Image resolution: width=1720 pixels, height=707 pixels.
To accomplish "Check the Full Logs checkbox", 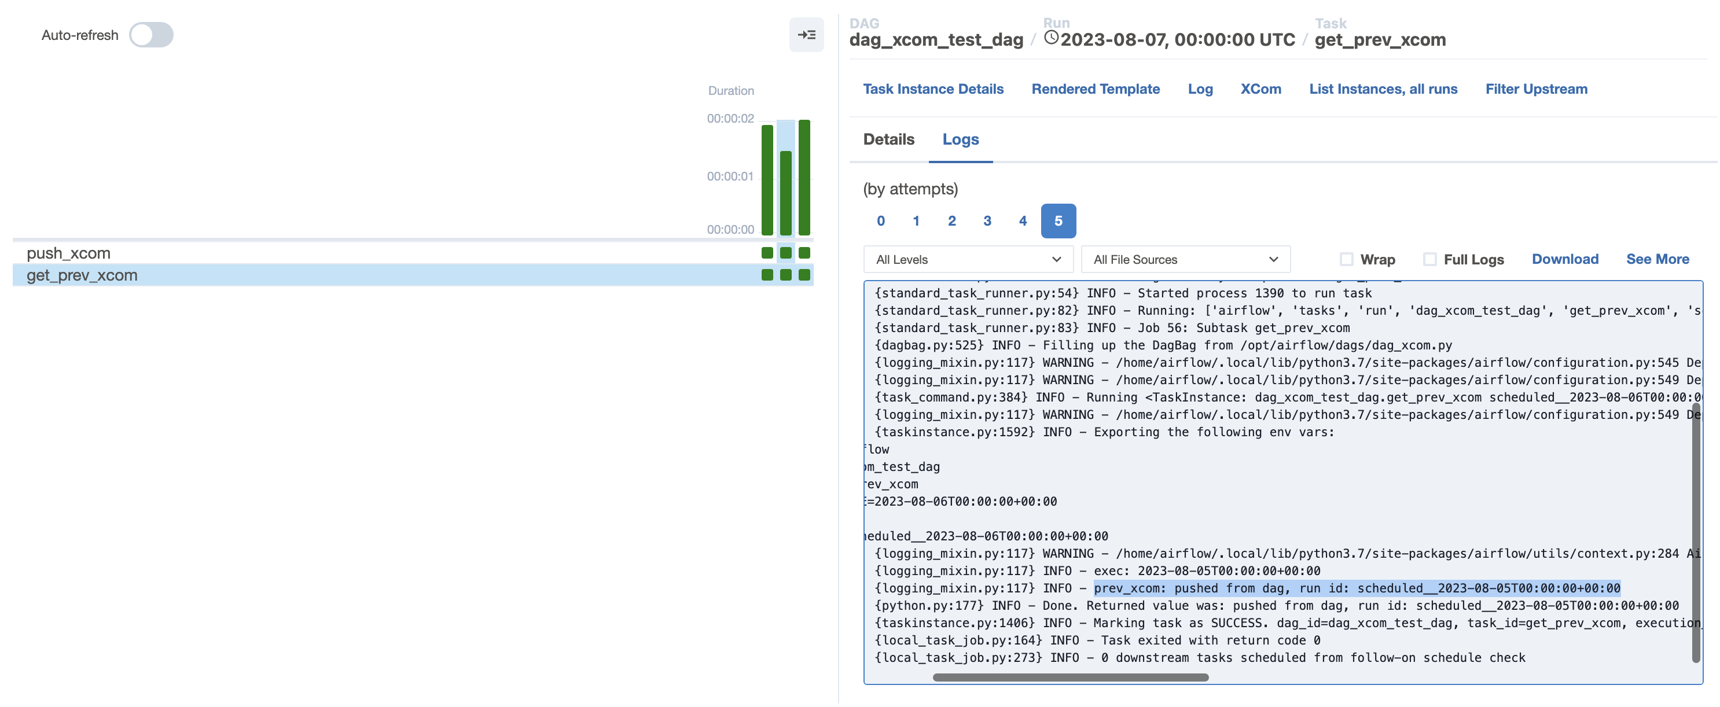I will tap(1429, 259).
